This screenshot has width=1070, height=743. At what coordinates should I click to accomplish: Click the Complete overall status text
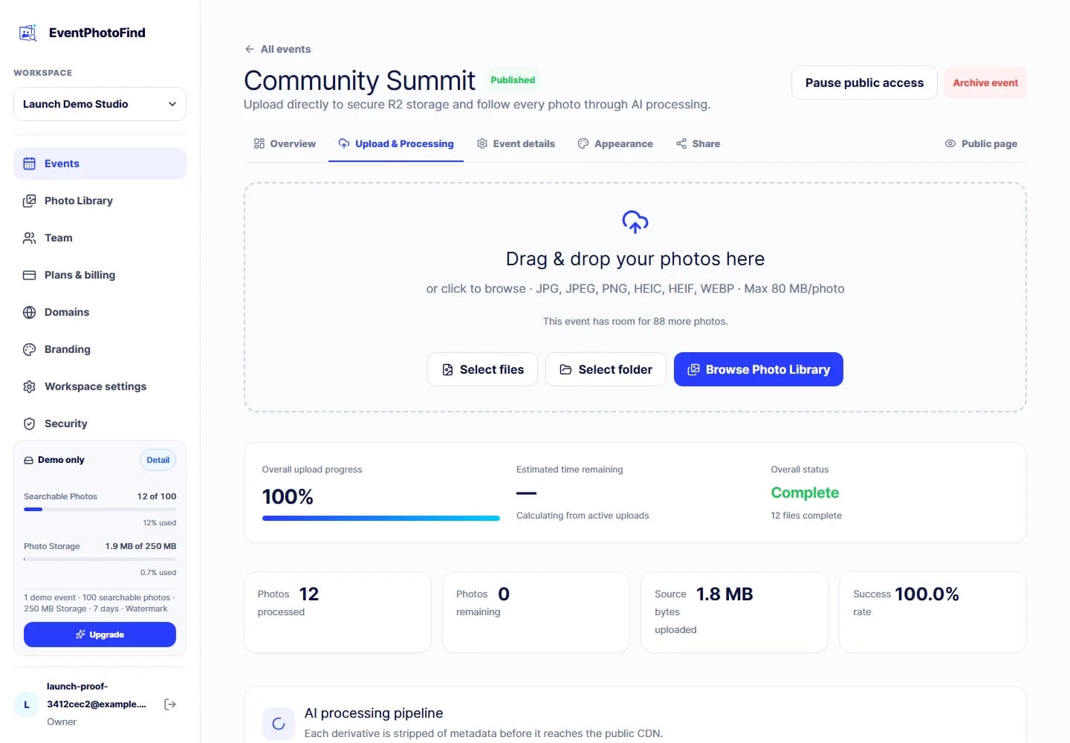[x=805, y=493]
